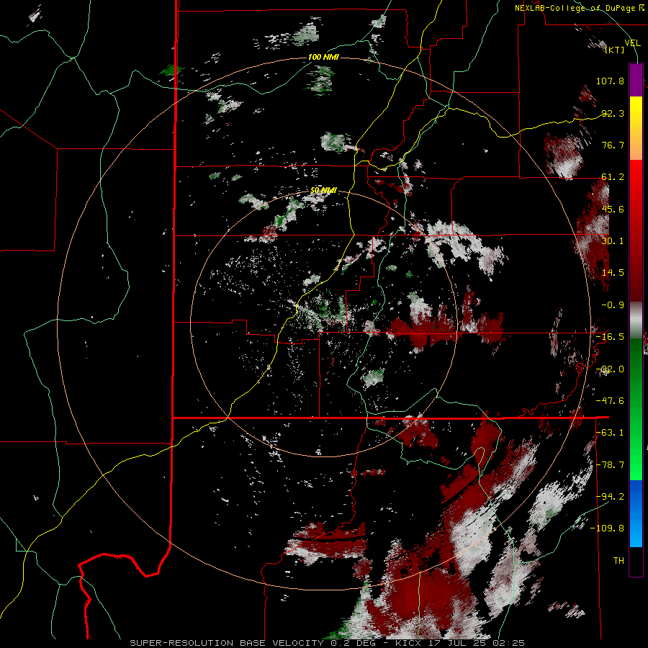Pick the purple segment of the color bar
648x648 pixels.
coord(636,80)
